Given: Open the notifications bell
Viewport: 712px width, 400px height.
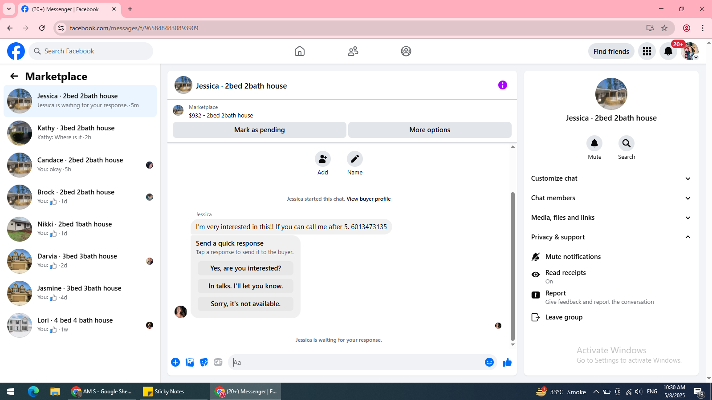Looking at the screenshot, I should tap(668, 51).
